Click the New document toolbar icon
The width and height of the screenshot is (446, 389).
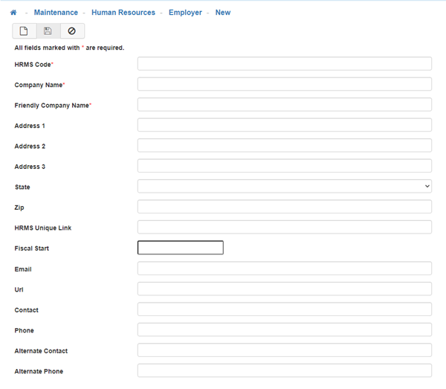[24, 31]
